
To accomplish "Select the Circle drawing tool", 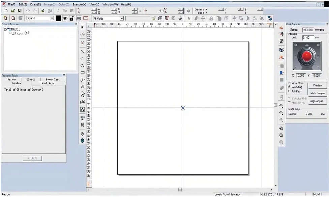I will click(83, 66).
